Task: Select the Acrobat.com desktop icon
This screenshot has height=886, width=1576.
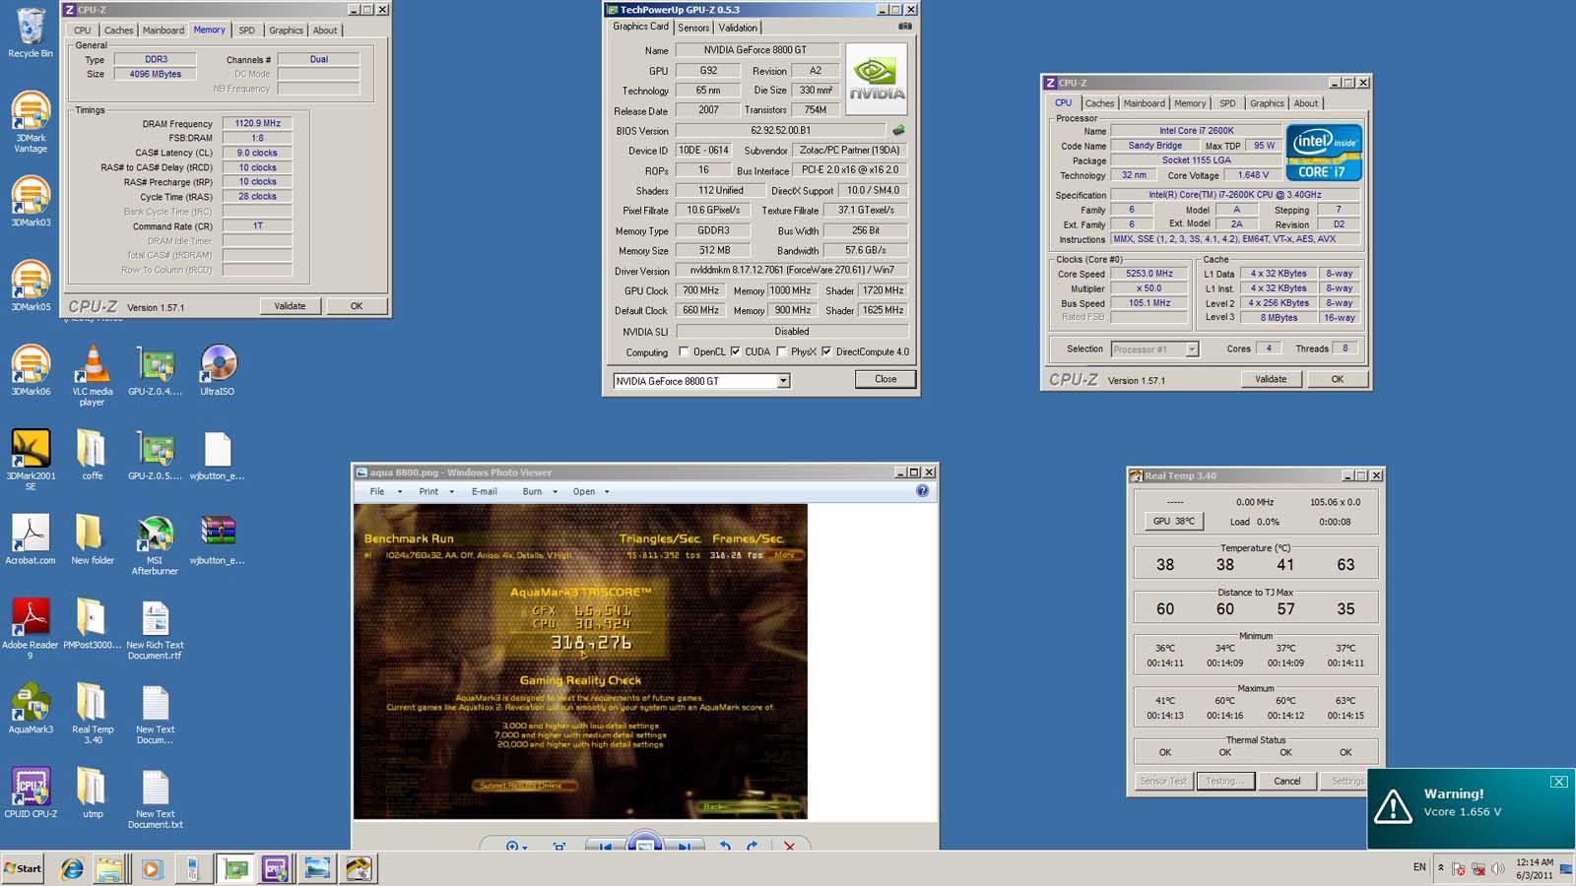Action: 31,540
